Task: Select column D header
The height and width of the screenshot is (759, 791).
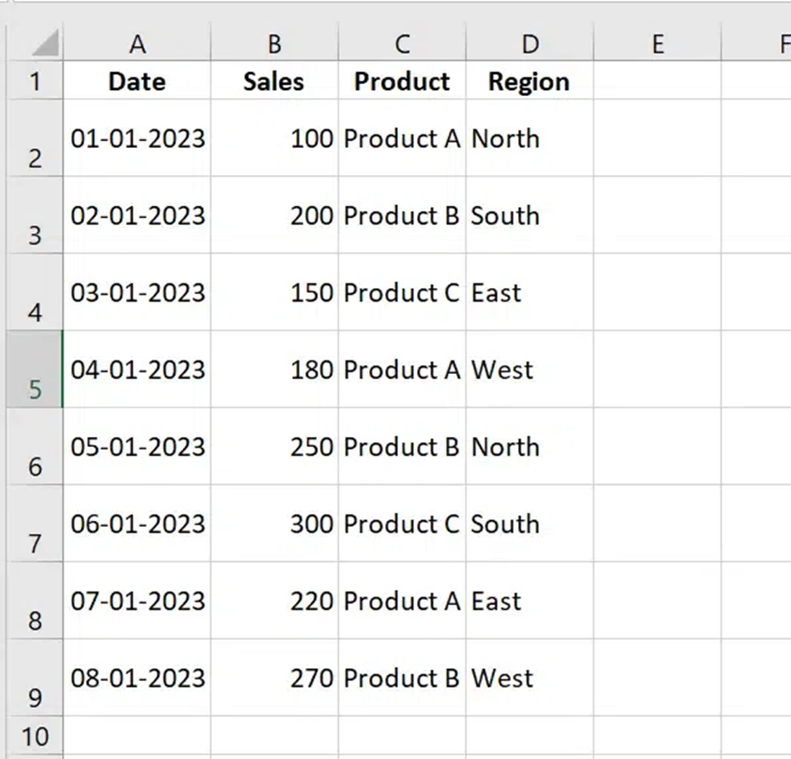Action: pyautogui.click(x=530, y=42)
